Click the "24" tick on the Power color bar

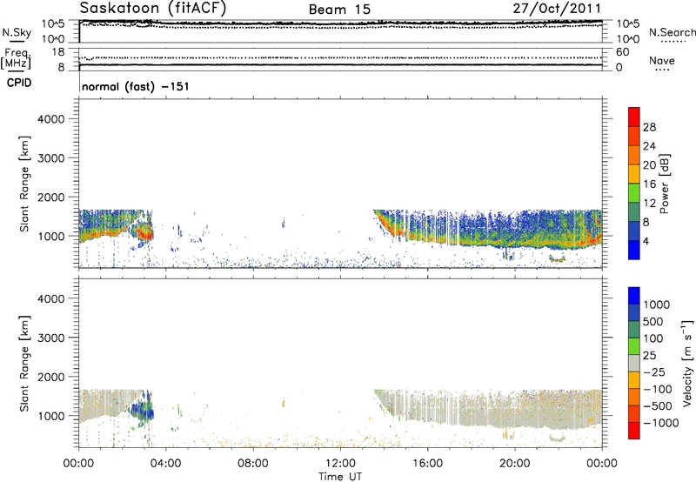pos(649,146)
